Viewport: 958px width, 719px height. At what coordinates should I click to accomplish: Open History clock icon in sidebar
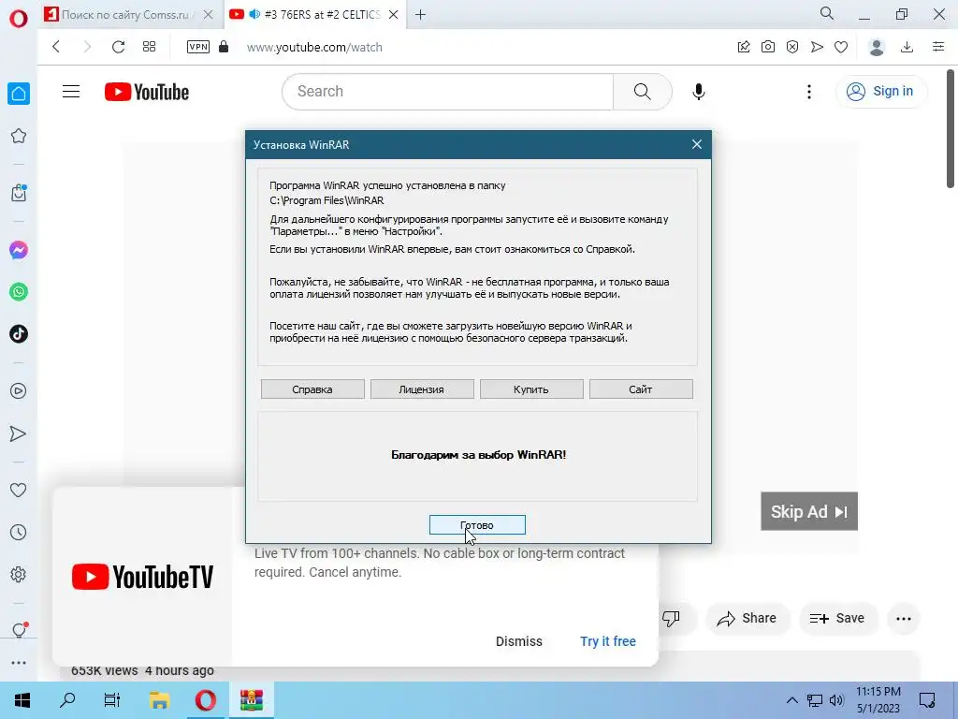coord(19,533)
